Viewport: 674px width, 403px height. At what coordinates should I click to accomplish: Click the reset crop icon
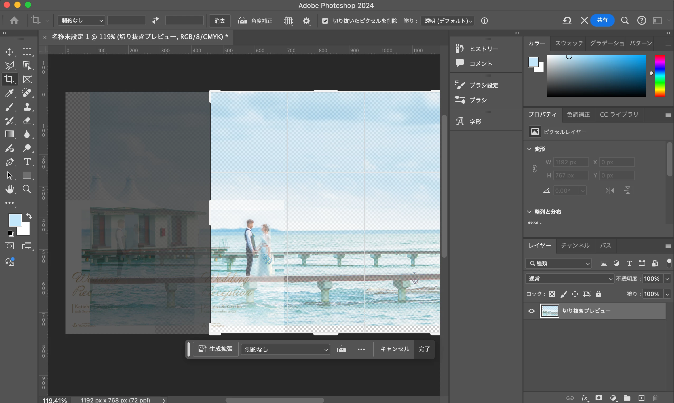[567, 21]
